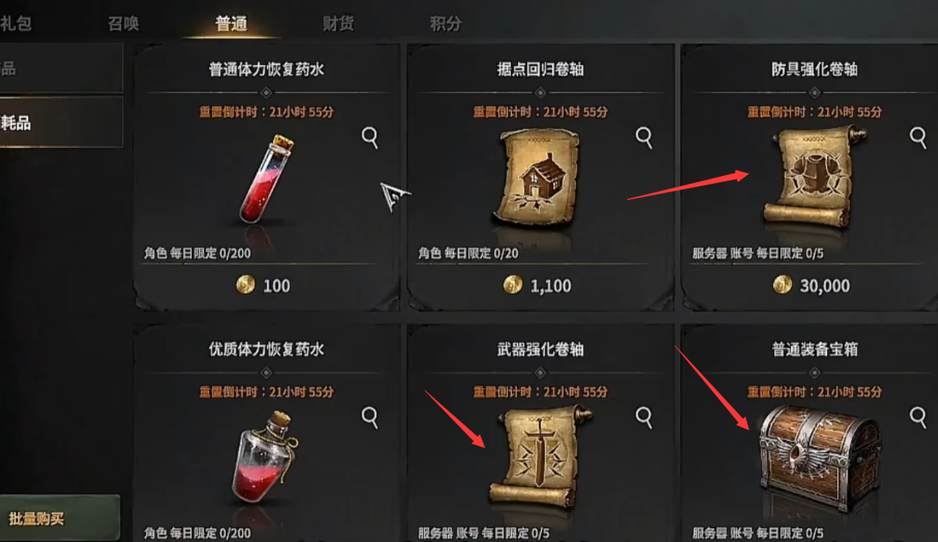Open magnifier details for 防具强化卷轴
938x542 pixels.
pos(919,138)
